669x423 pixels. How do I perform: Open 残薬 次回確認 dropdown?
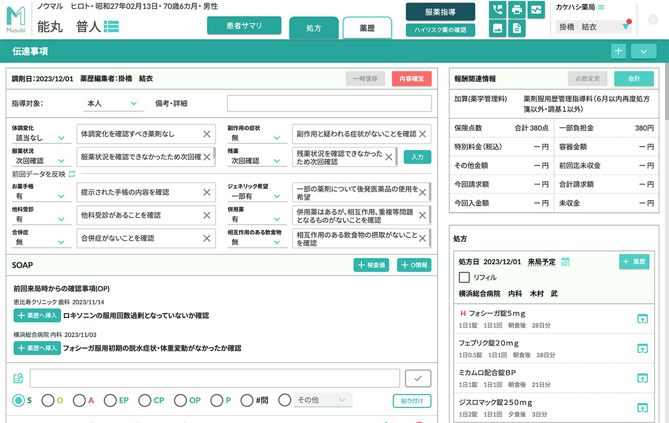(x=257, y=161)
